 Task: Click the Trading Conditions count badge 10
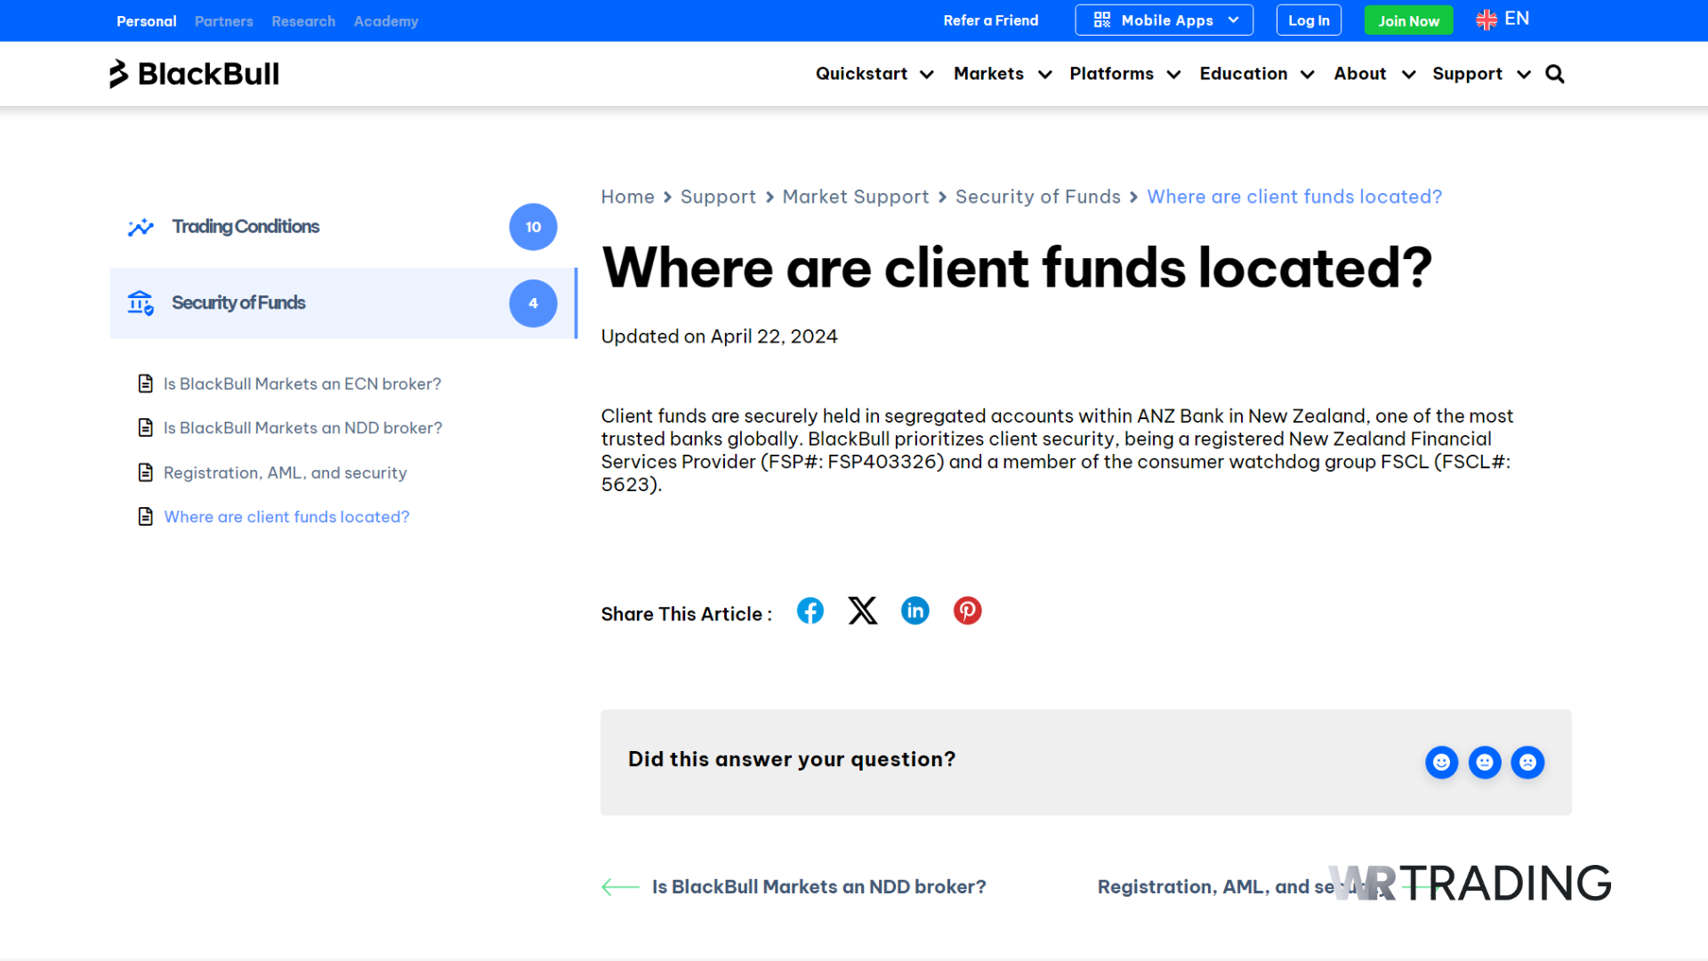click(533, 227)
